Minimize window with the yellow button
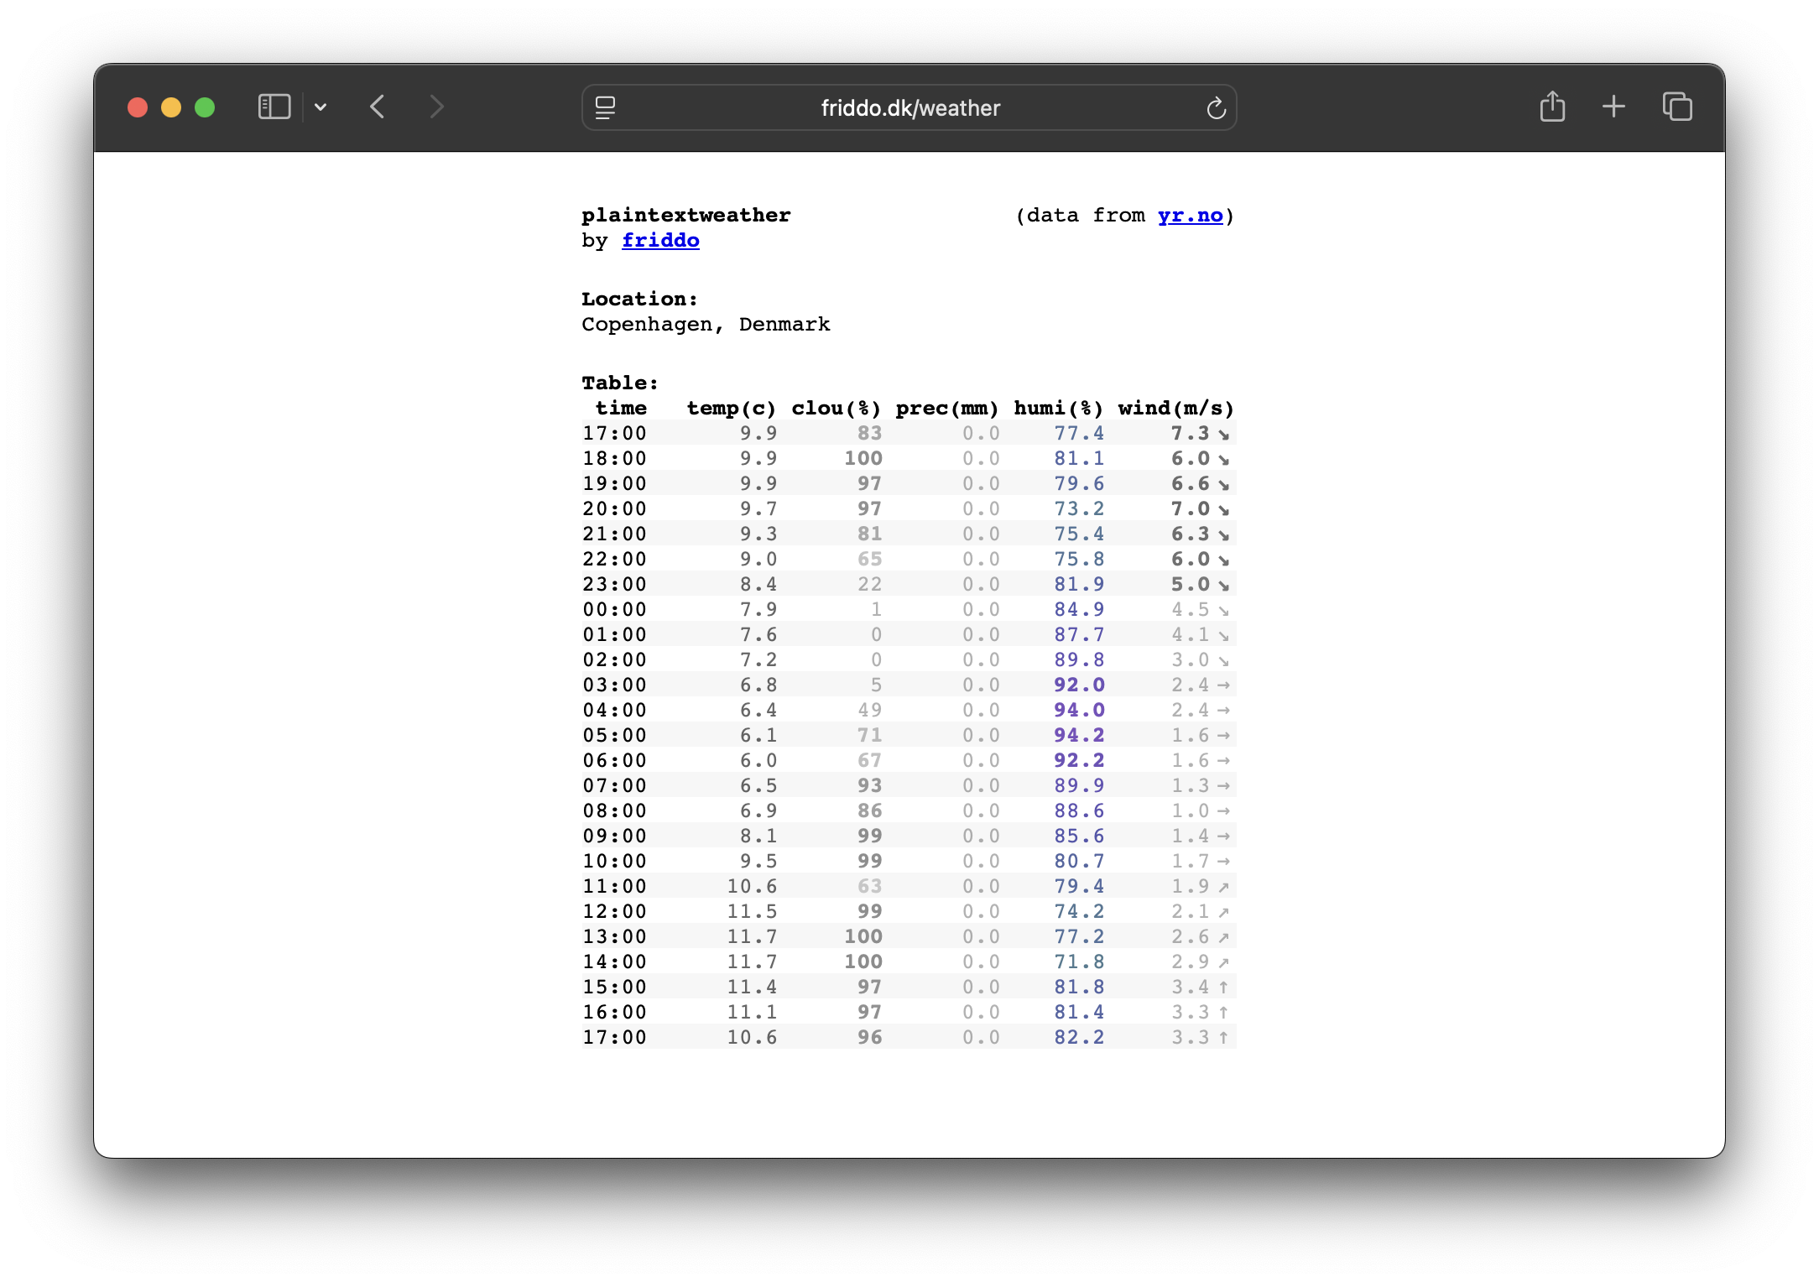Image resolution: width=1819 pixels, height=1282 pixels. pos(171,107)
